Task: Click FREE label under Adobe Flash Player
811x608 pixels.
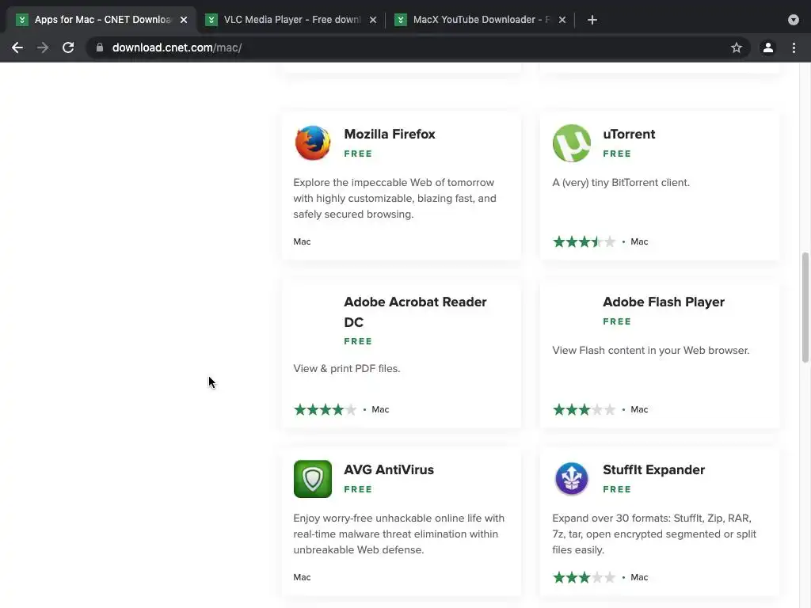Action: pos(617,321)
